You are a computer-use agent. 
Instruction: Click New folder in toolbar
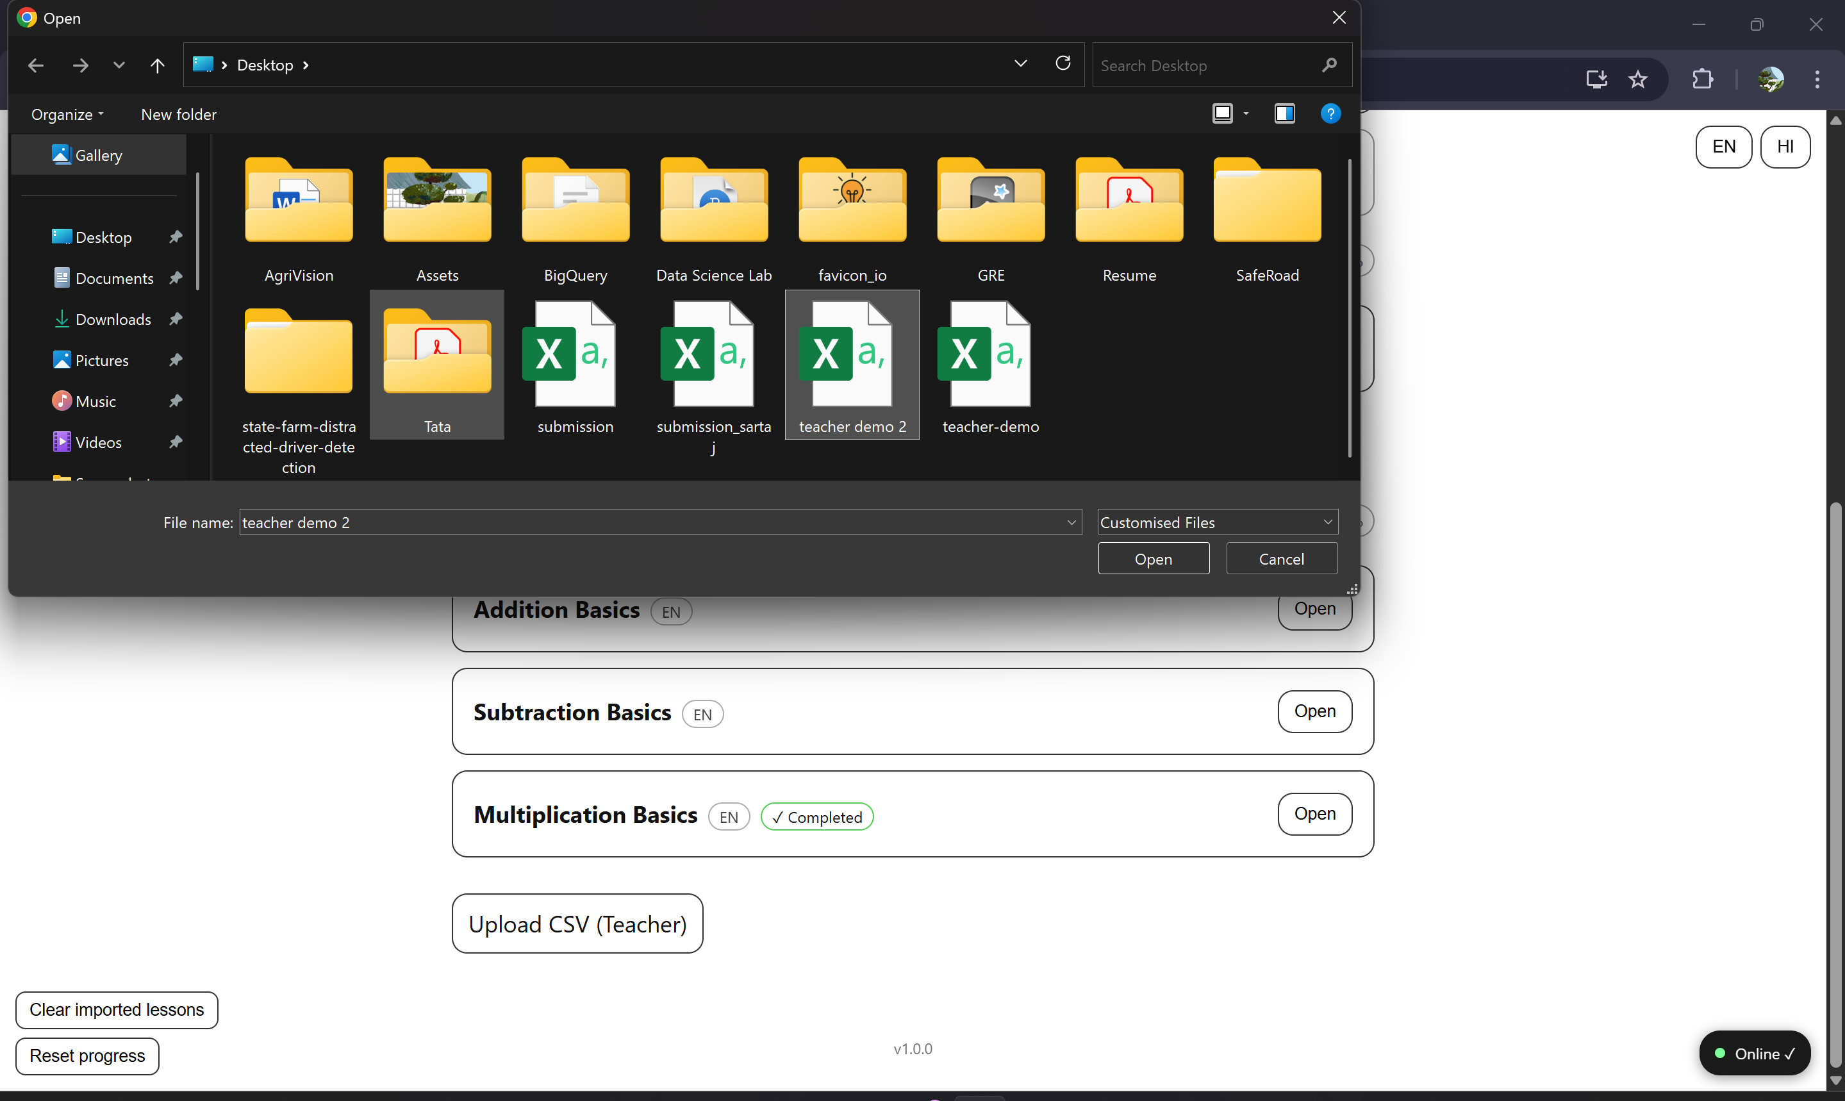(x=179, y=114)
